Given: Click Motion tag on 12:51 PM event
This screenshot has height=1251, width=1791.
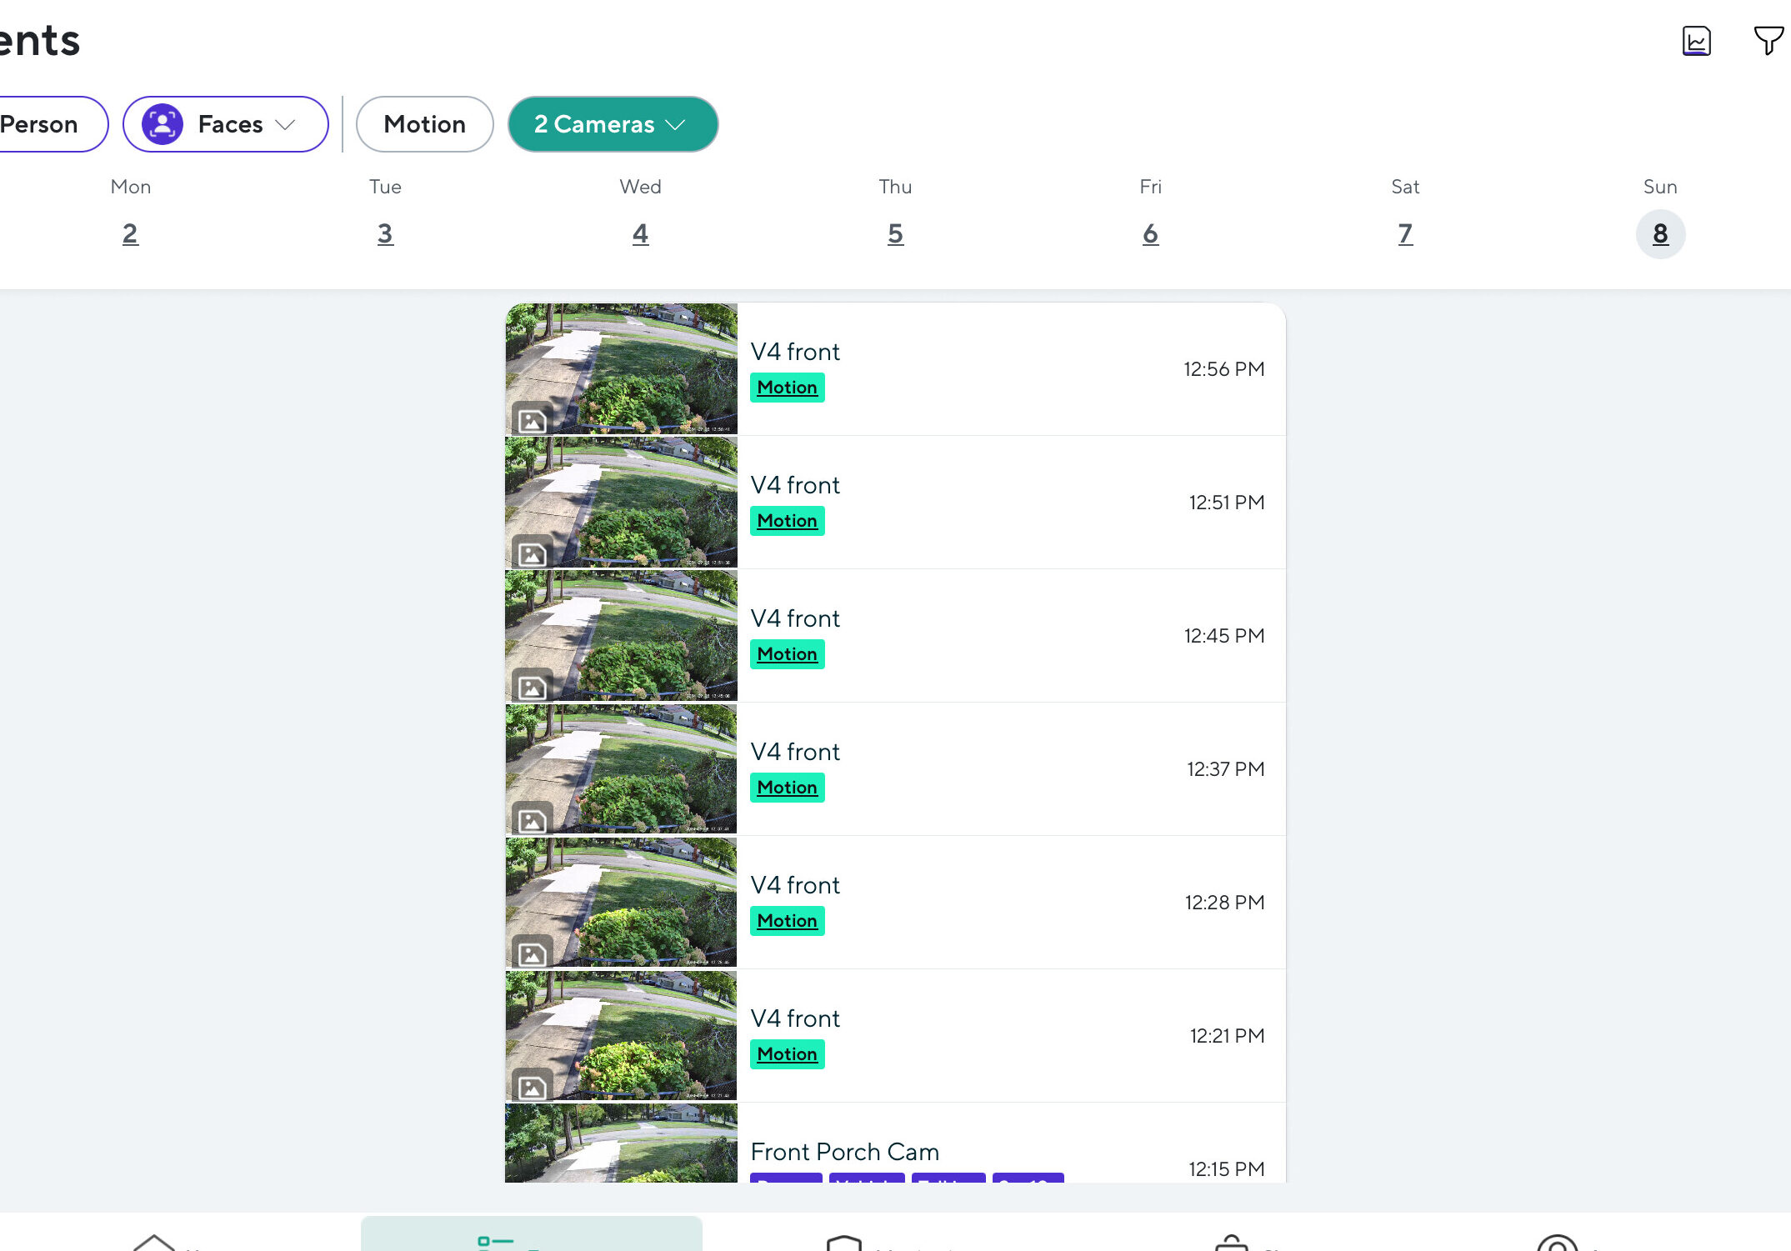Looking at the screenshot, I should [787, 521].
